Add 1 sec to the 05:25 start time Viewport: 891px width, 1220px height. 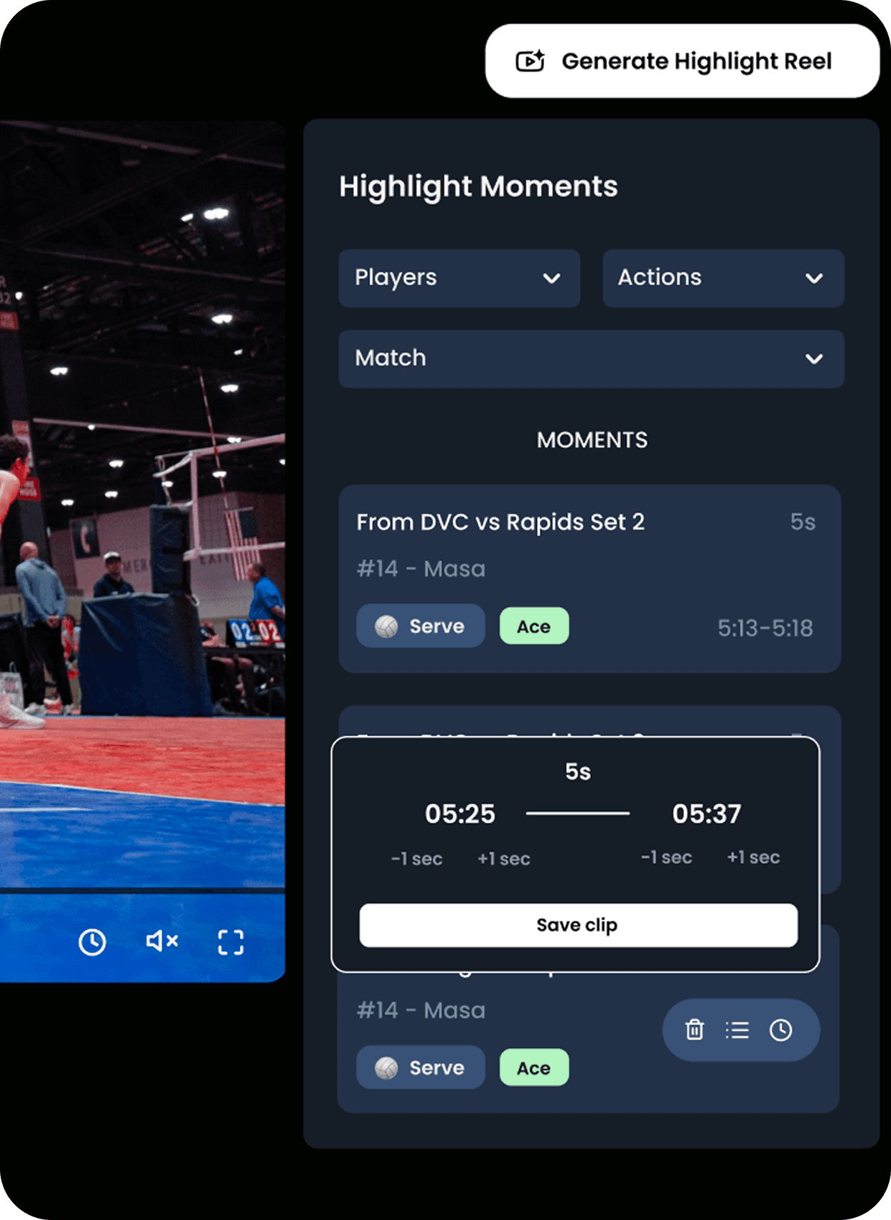[504, 859]
